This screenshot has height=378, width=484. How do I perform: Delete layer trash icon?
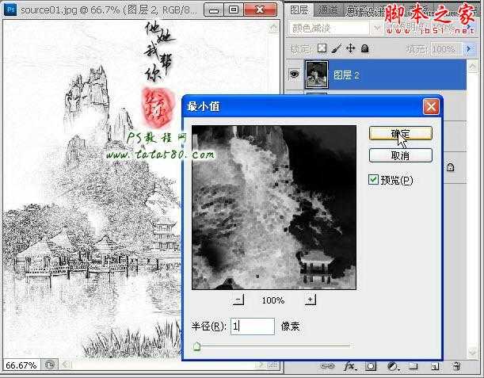456,366
